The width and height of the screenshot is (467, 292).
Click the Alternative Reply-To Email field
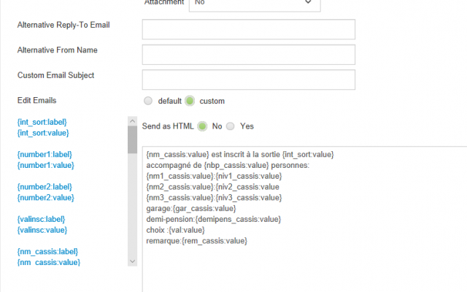[249, 29]
